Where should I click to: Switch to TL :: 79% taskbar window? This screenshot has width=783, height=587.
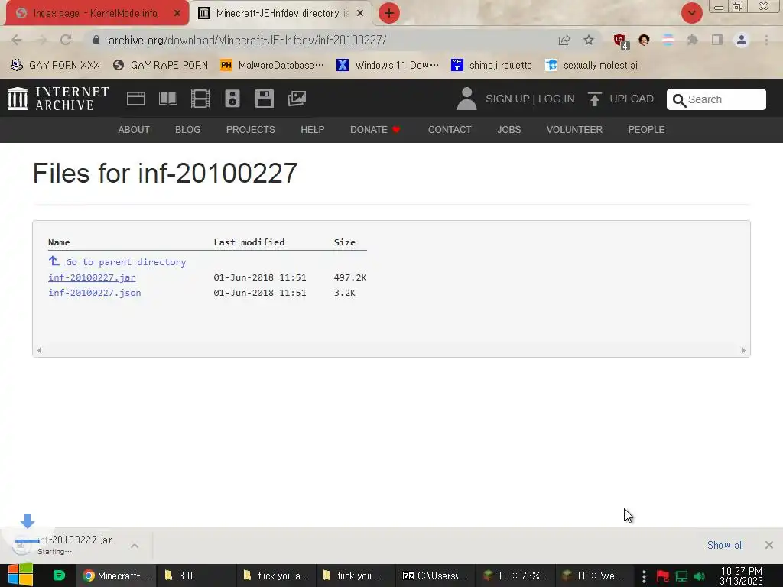[x=515, y=576]
